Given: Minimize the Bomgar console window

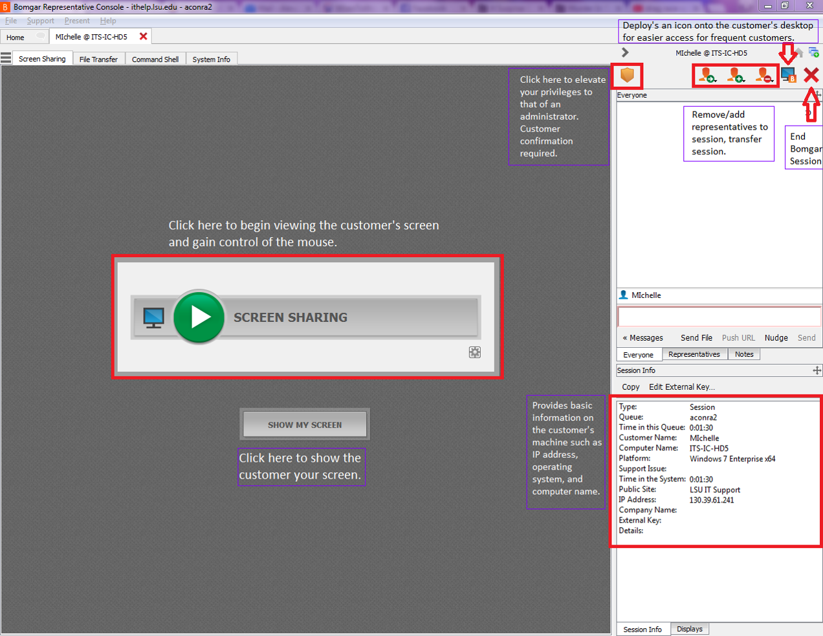Looking at the screenshot, I should point(768,6).
